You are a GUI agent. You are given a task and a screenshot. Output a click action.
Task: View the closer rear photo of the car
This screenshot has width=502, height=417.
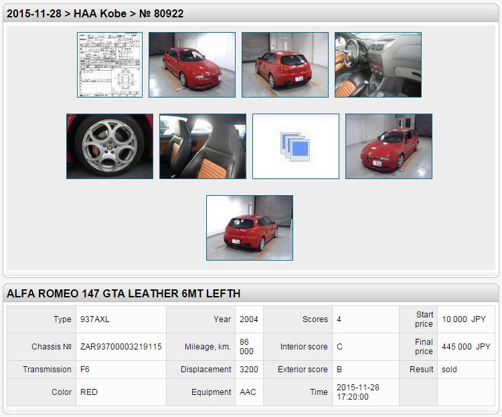click(285, 65)
